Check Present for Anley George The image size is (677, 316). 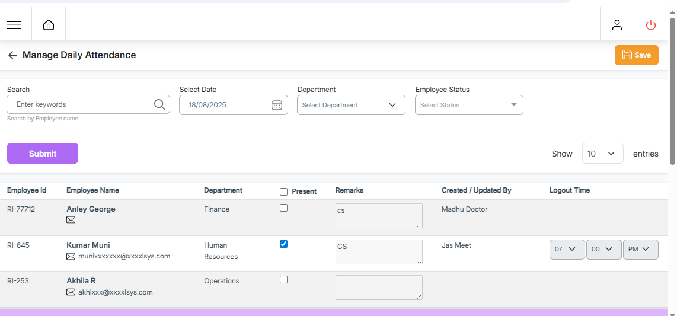point(283,208)
